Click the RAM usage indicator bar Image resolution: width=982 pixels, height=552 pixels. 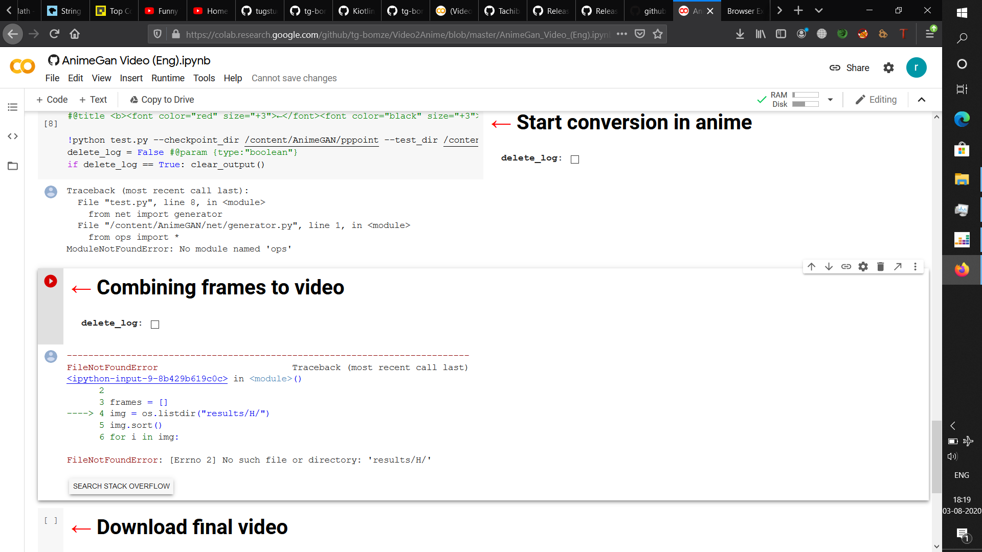(x=807, y=95)
